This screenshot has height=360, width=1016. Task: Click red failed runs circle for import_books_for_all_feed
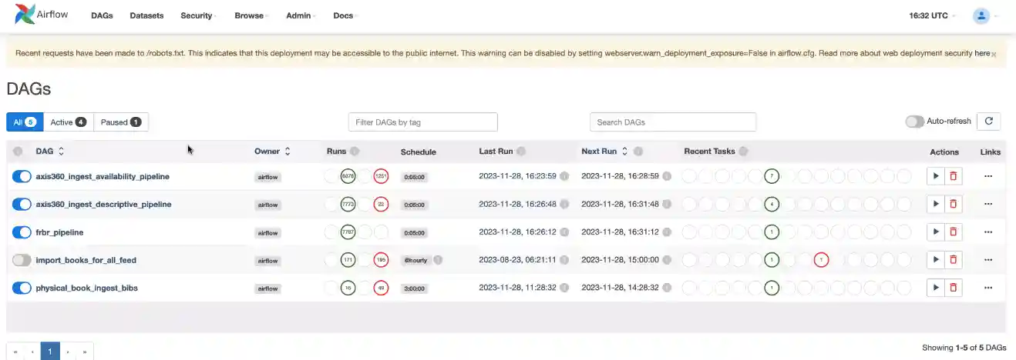(381, 260)
